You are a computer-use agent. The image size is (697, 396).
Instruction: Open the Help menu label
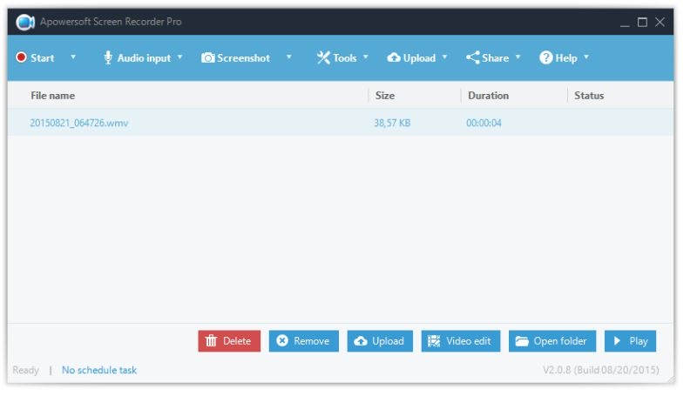coord(566,58)
